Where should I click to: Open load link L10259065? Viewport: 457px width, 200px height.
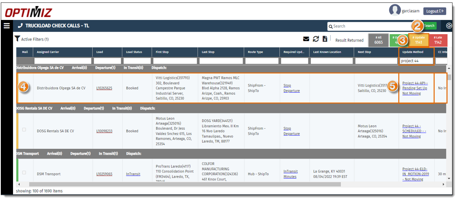[104, 174]
